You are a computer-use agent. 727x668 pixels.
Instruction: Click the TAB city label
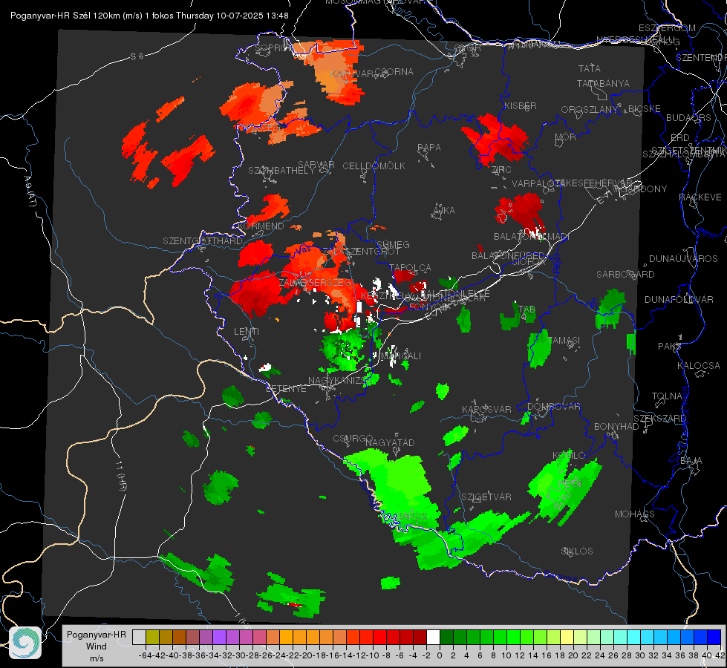click(x=526, y=310)
